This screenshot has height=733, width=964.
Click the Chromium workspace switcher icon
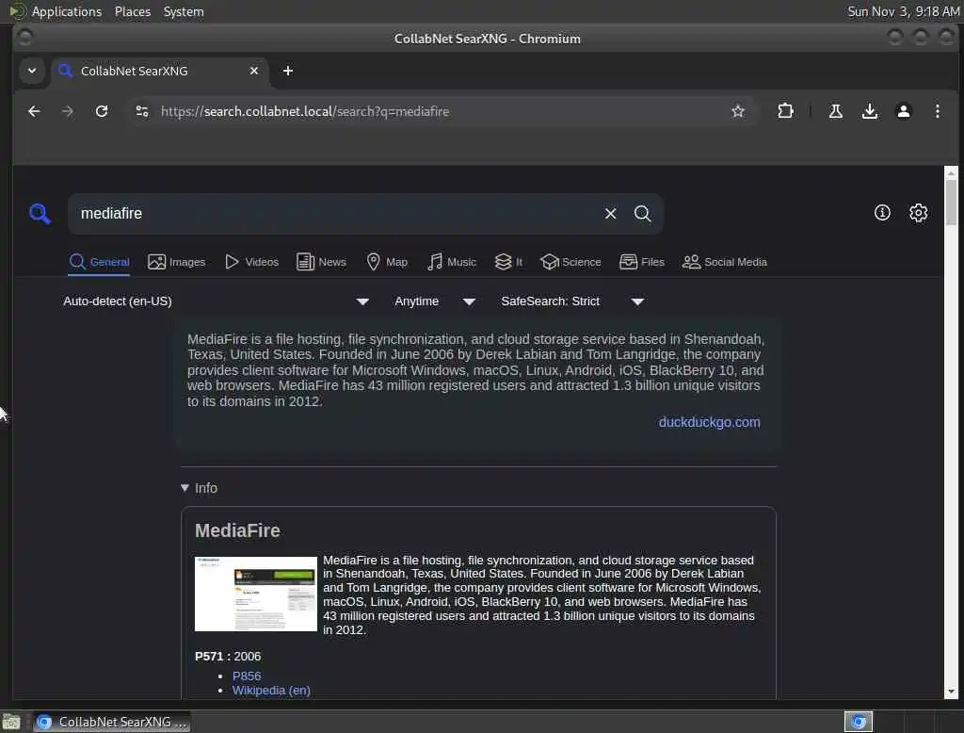(859, 722)
